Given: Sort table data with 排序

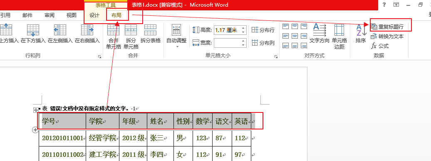Looking at the screenshot, I should [x=361, y=34].
